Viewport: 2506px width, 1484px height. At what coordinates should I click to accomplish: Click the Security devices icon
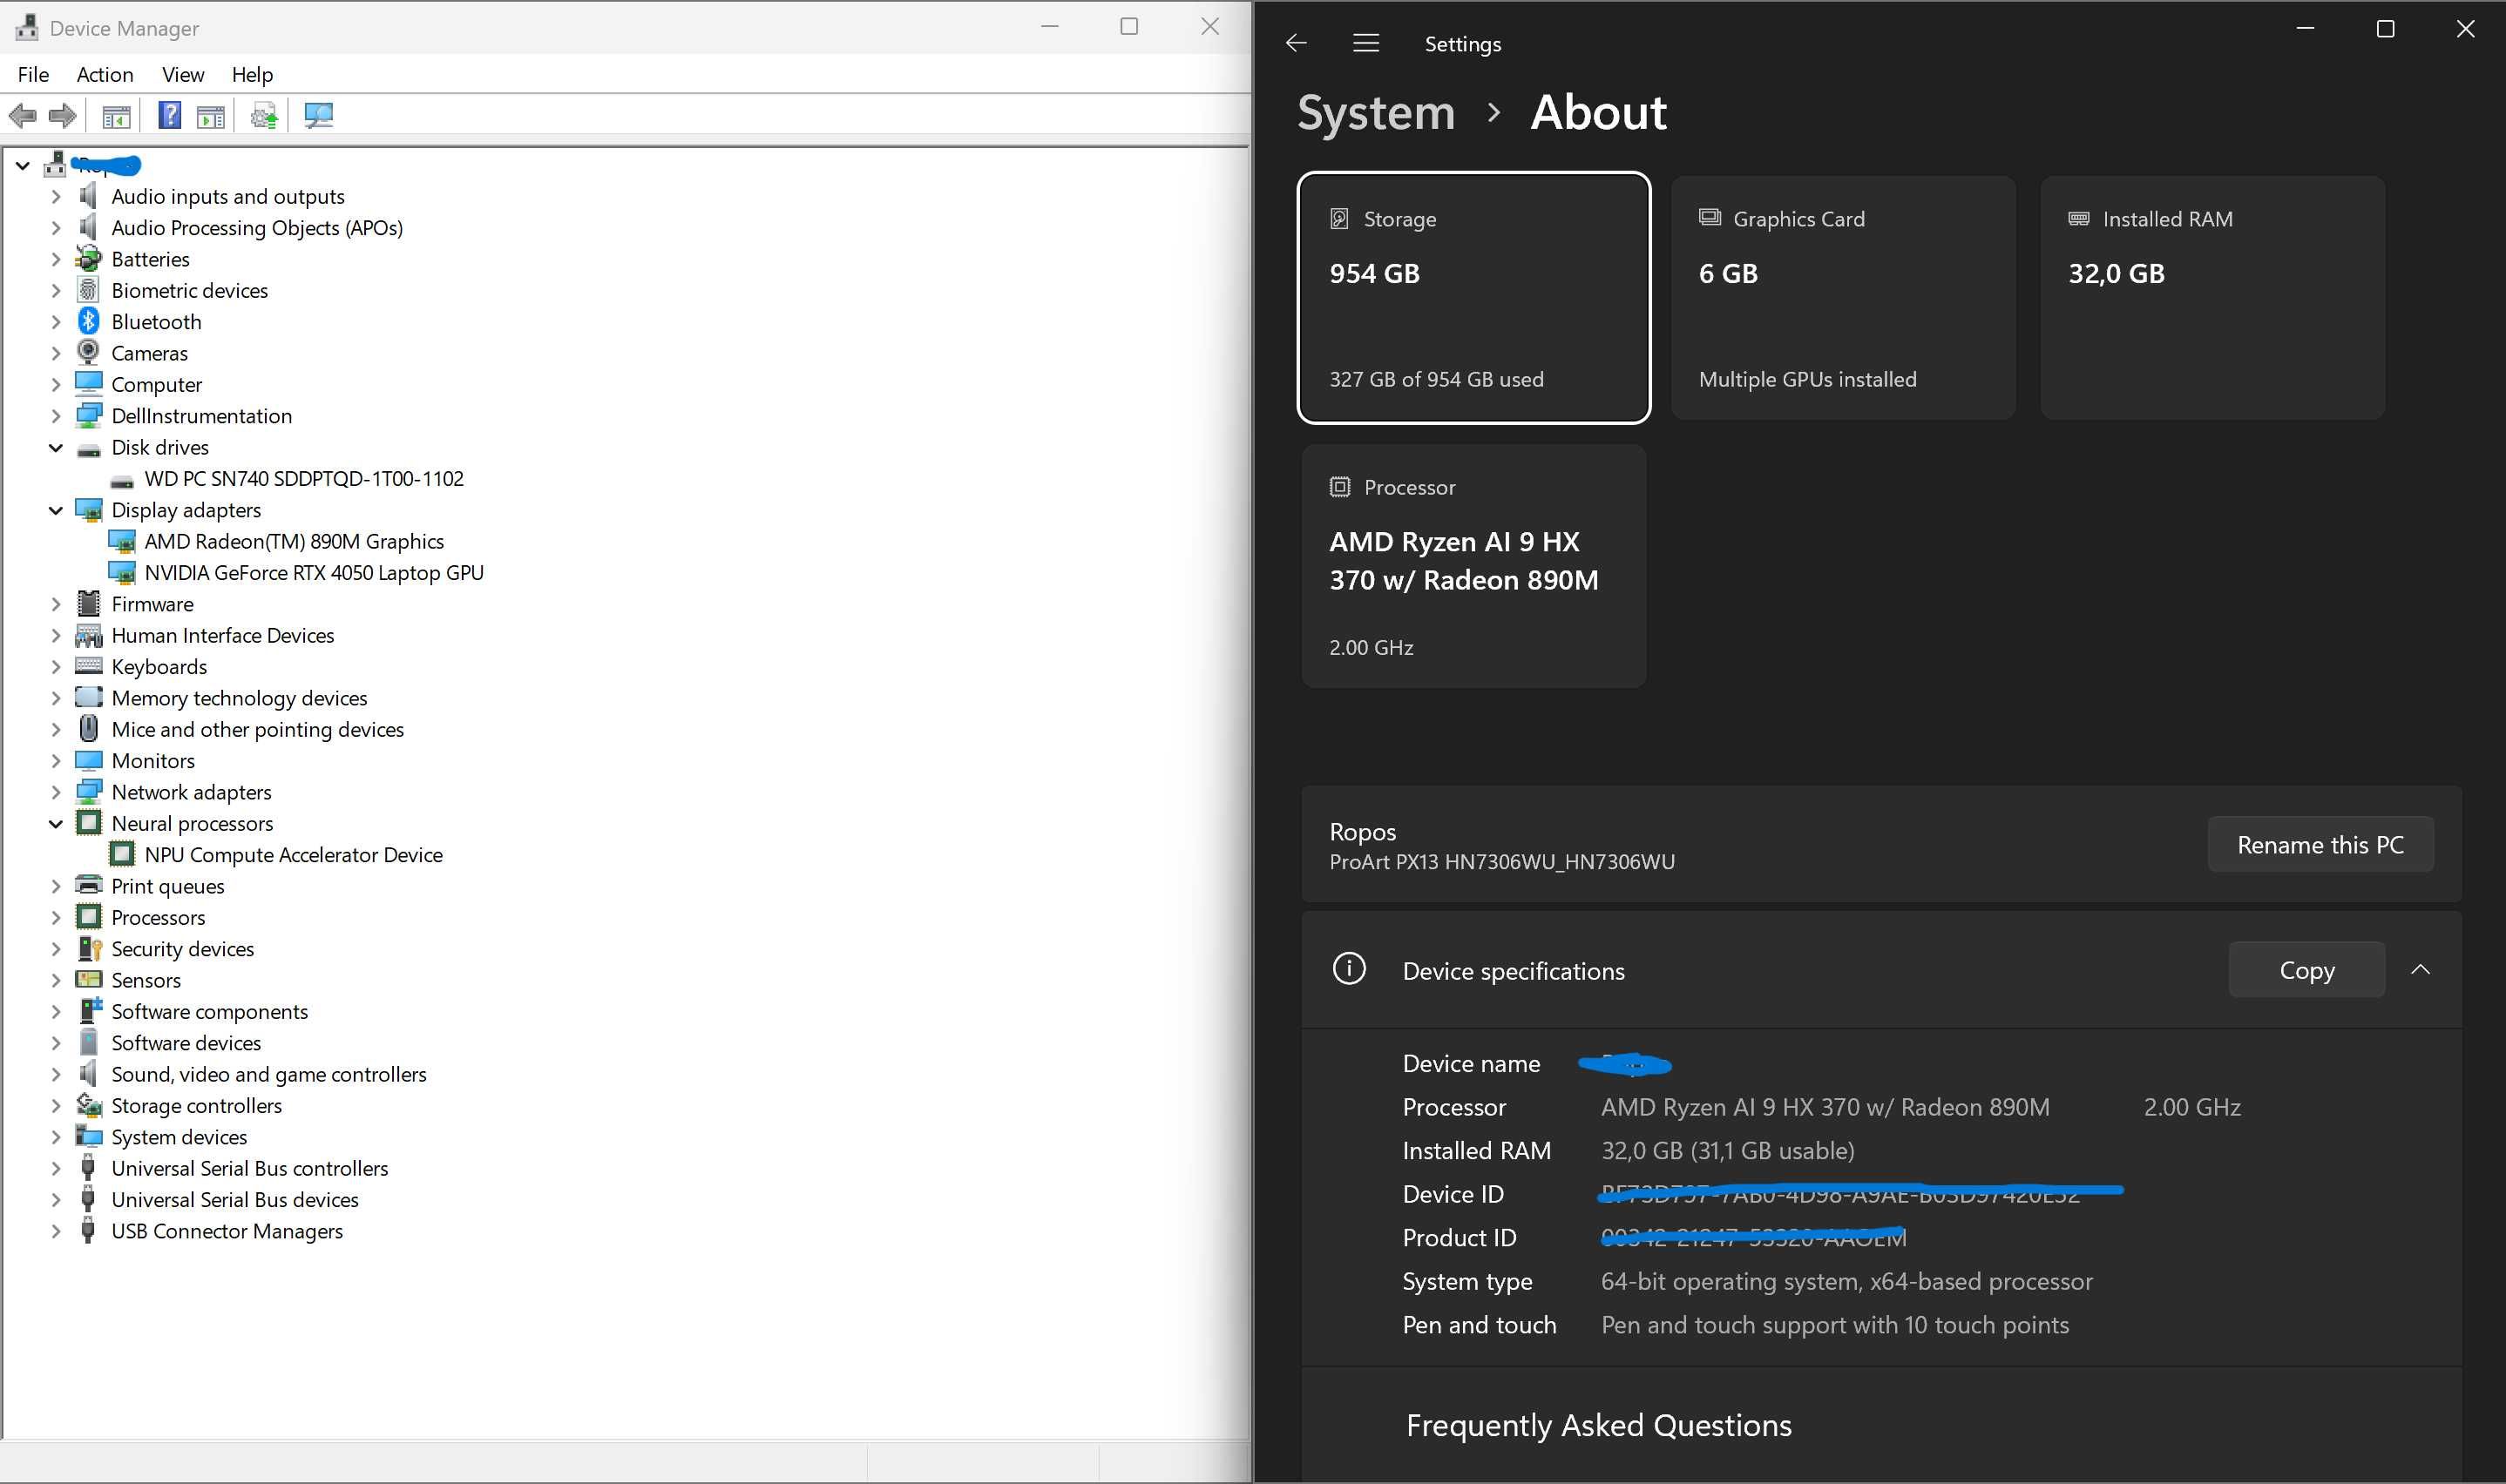tap(89, 948)
